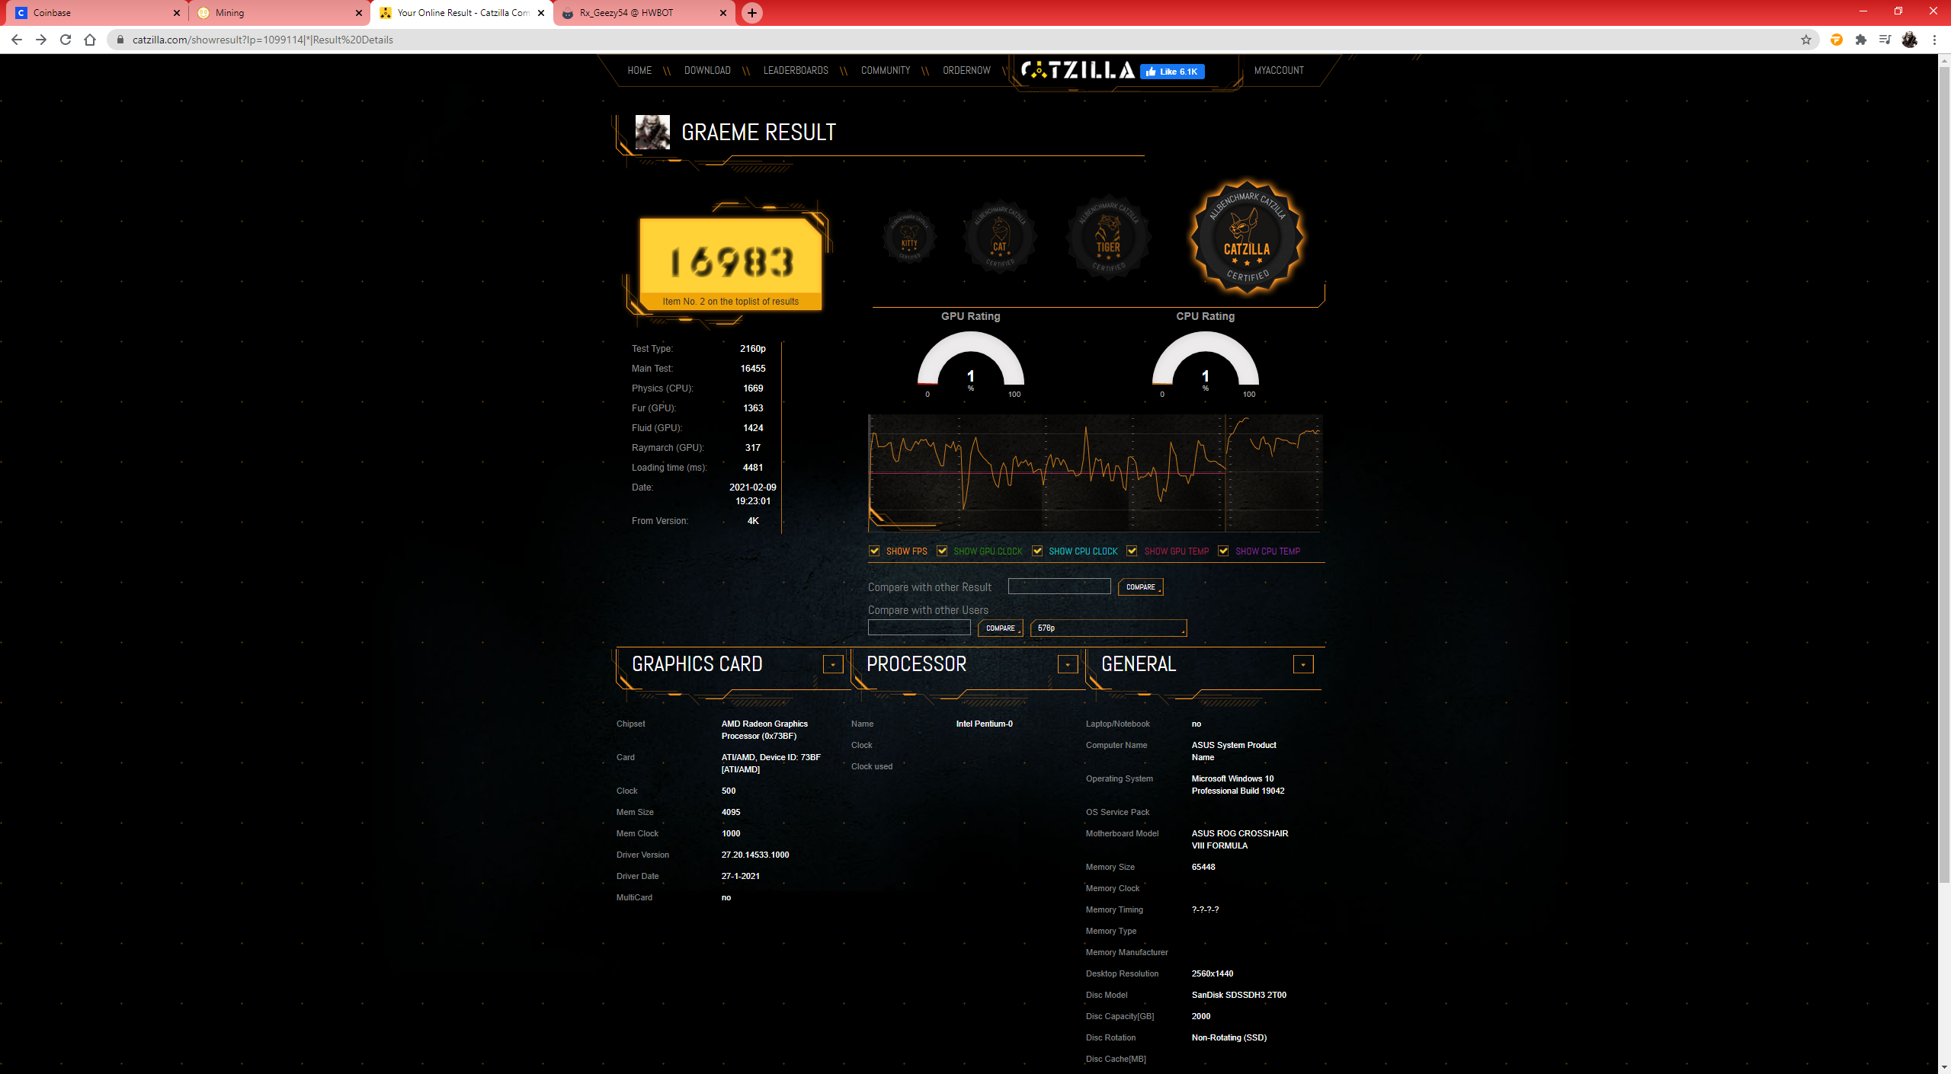
Task: Bookmark this page with the star icon
Action: click(x=1805, y=40)
